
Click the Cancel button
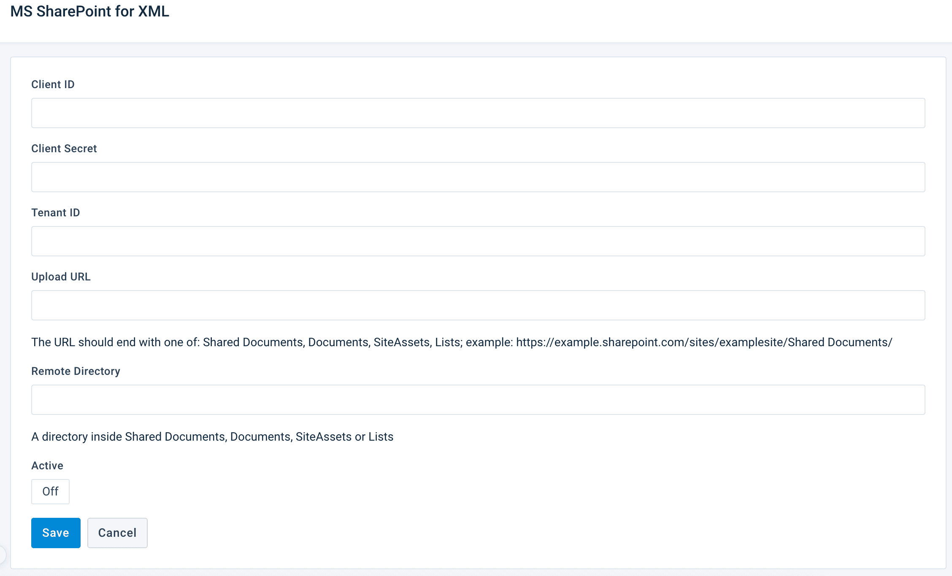[x=117, y=533]
